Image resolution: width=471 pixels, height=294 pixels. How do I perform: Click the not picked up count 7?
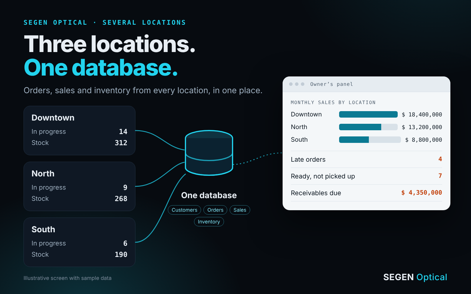pyautogui.click(x=440, y=176)
